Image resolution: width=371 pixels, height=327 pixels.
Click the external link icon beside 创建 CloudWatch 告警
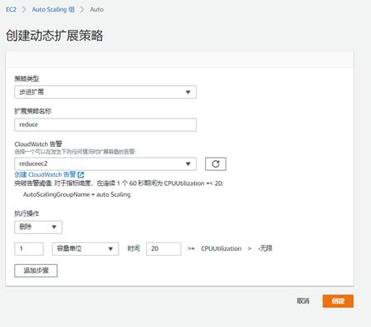[x=81, y=175]
